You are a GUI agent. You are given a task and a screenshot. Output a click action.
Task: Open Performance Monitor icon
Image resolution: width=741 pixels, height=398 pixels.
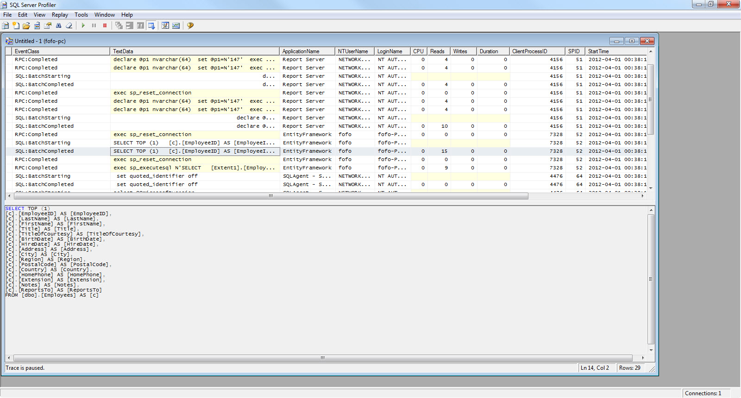pyautogui.click(x=176, y=25)
